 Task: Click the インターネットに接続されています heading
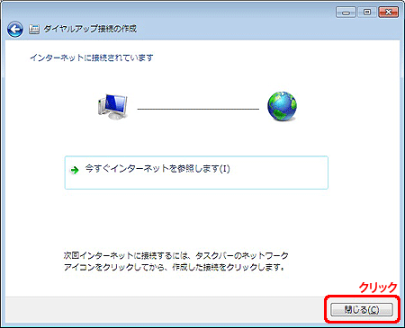click(92, 58)
